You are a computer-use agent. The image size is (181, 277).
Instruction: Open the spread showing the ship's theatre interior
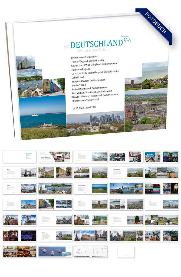(20, 252)
